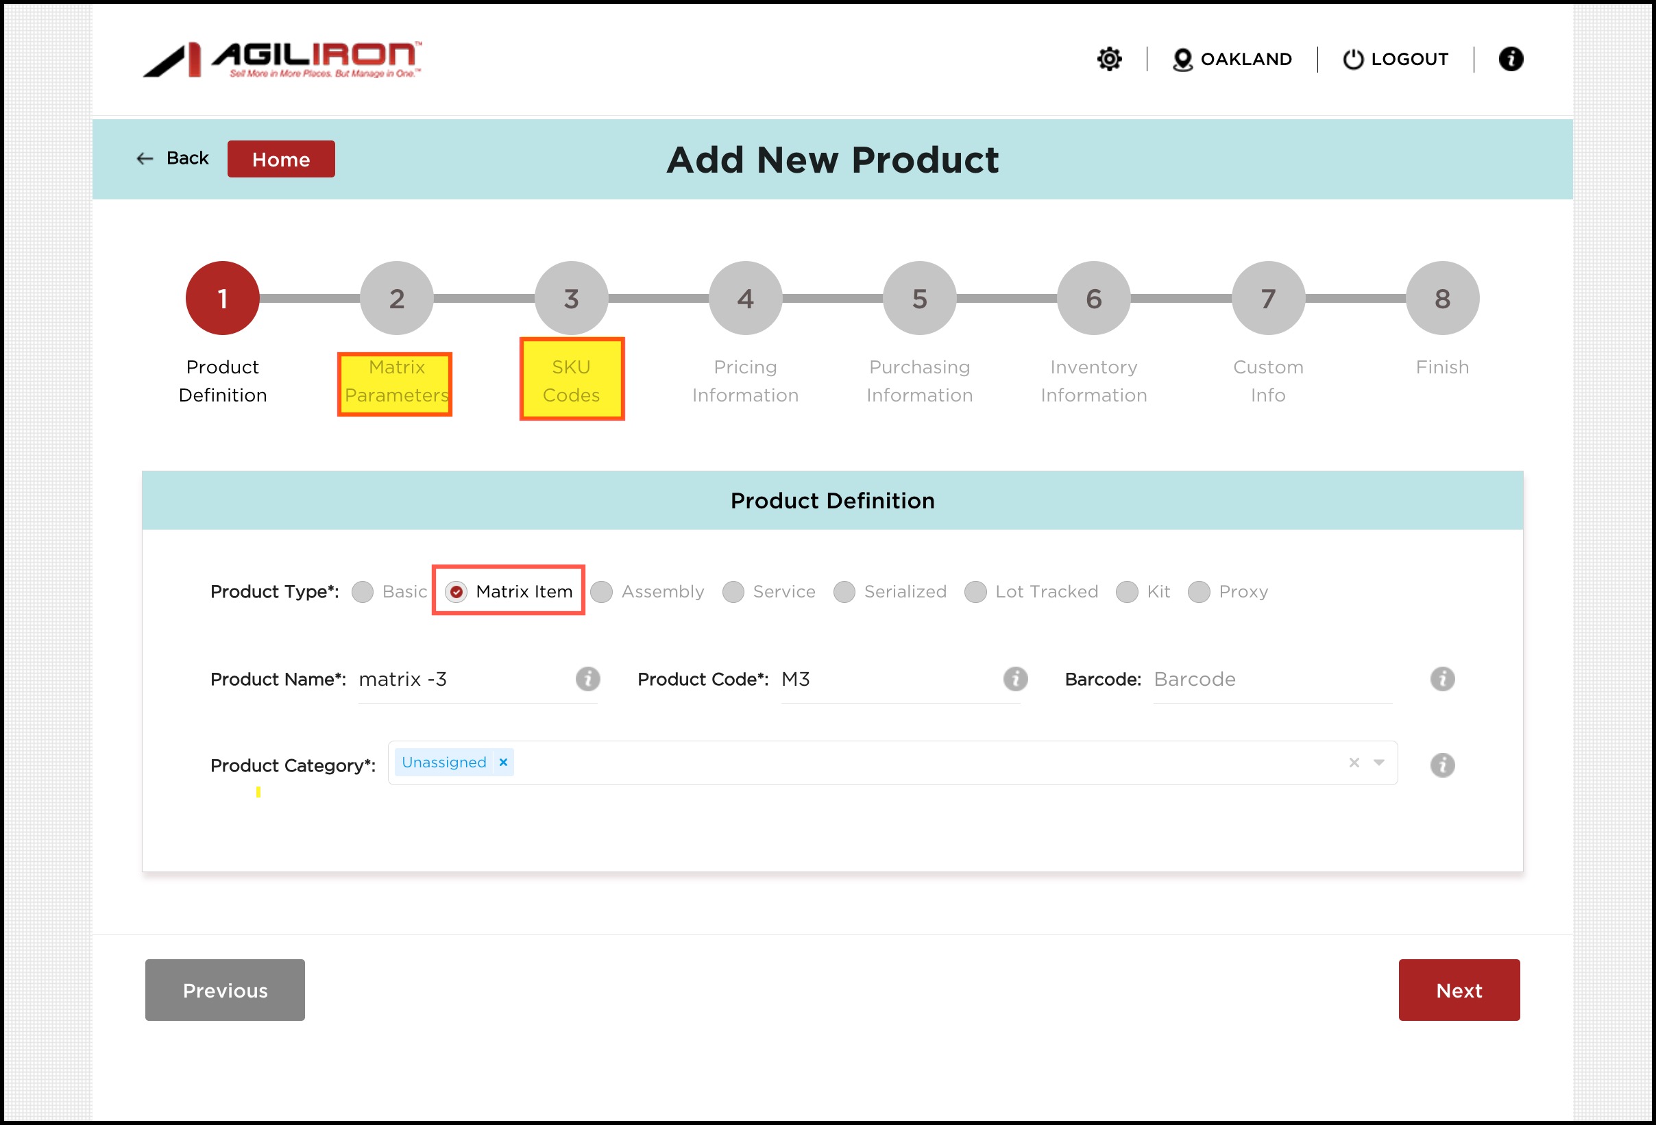Open the settings gear icon
The width and height of the screenshot is (1656, 1125).
1109,58
